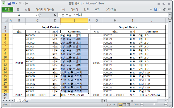This screenshot has width=174, height=108.
Task: Click the Output Device header cell
Action: pyautogui.click(x=128, y=27)
